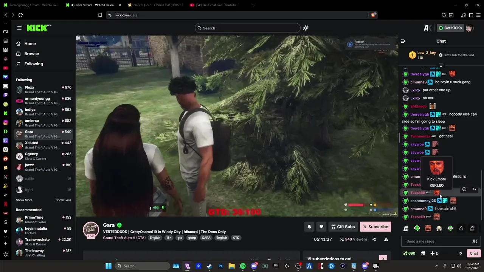Reload the page
The image size is (484, 272).
click(x=20, y=15)
